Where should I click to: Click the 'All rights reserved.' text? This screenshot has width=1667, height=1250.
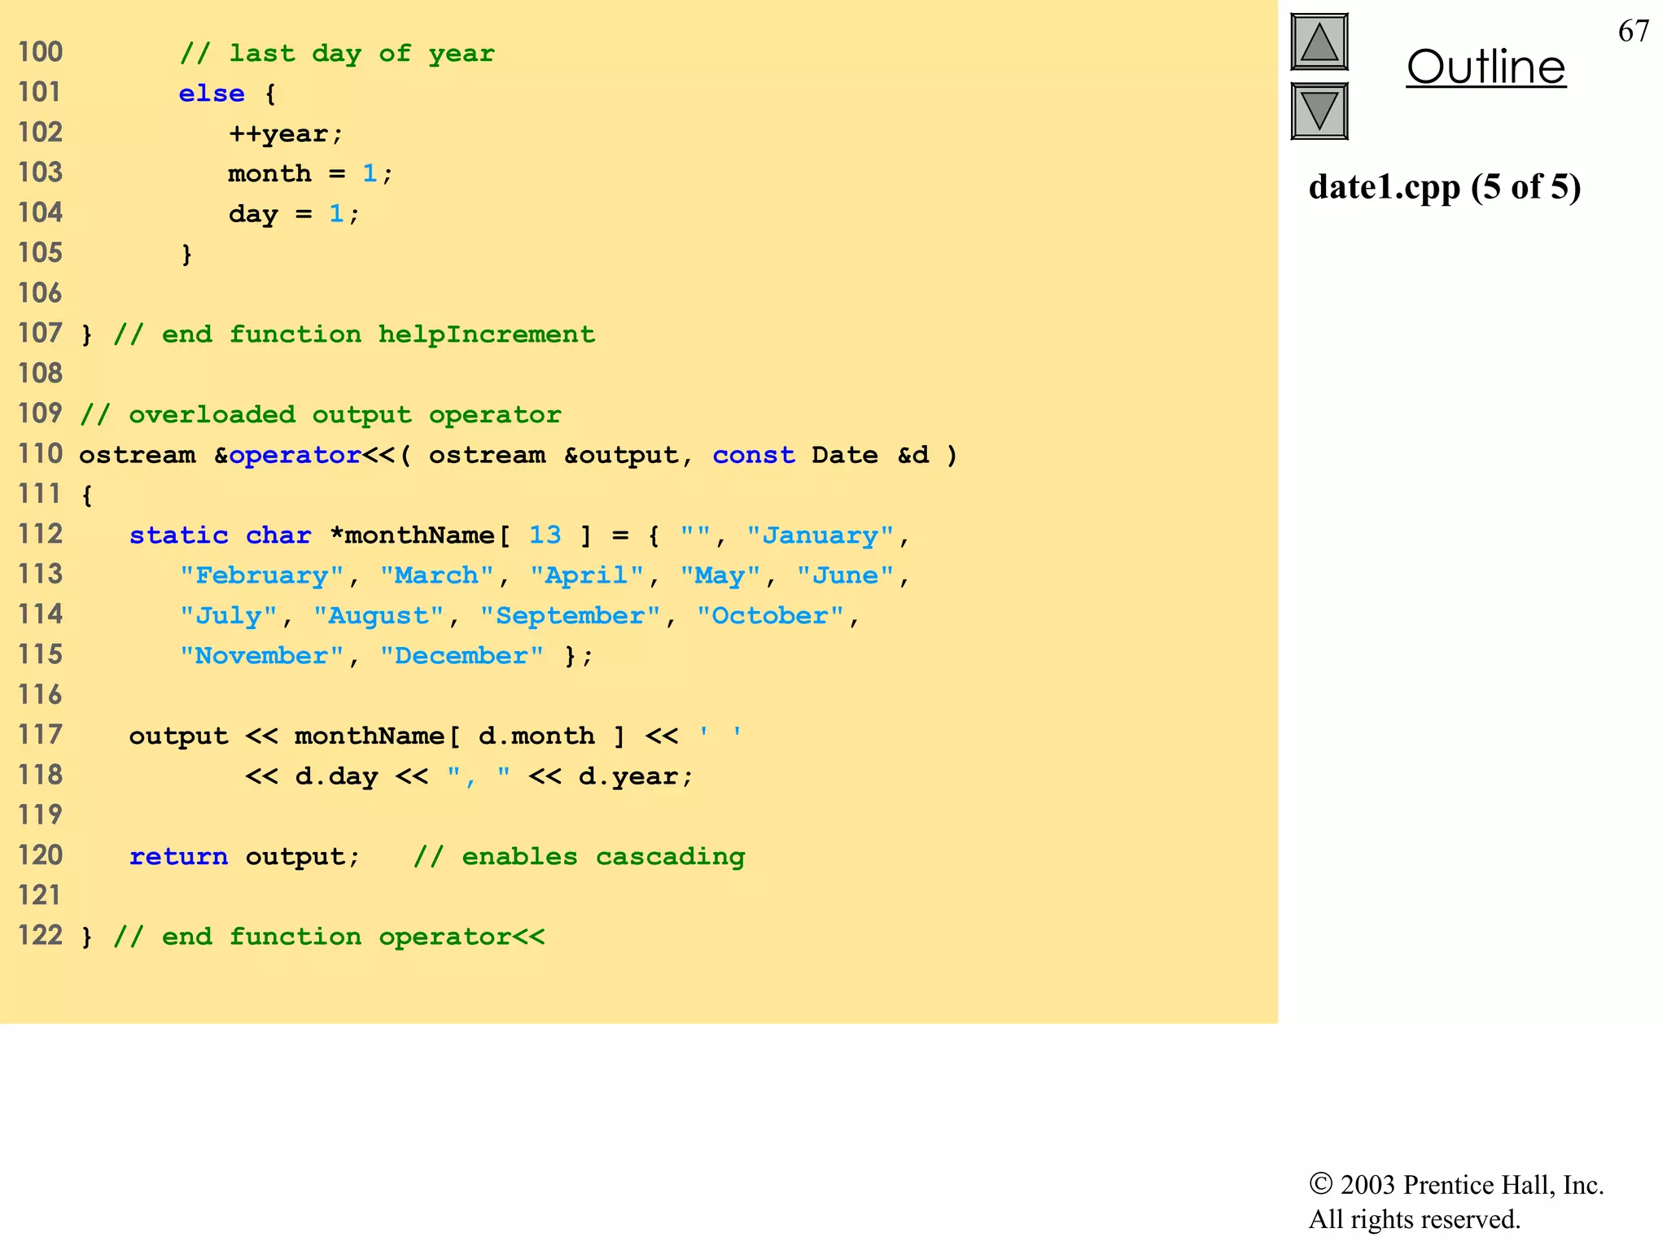coord(1414,1220)
